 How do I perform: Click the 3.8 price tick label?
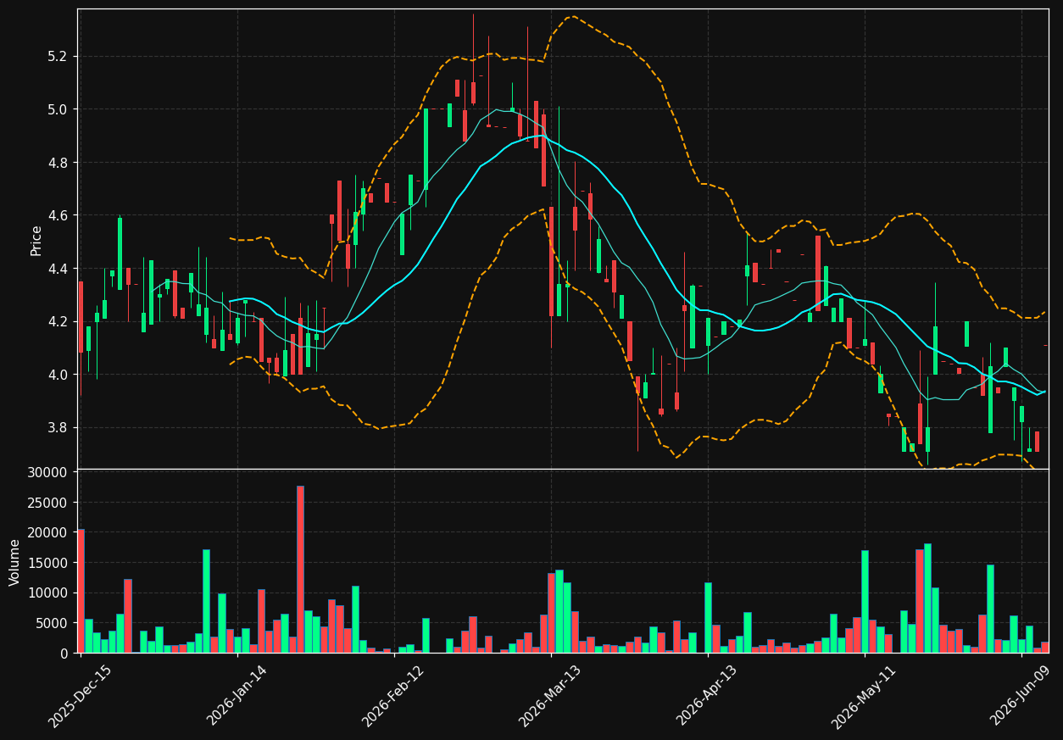coord(58,427)
